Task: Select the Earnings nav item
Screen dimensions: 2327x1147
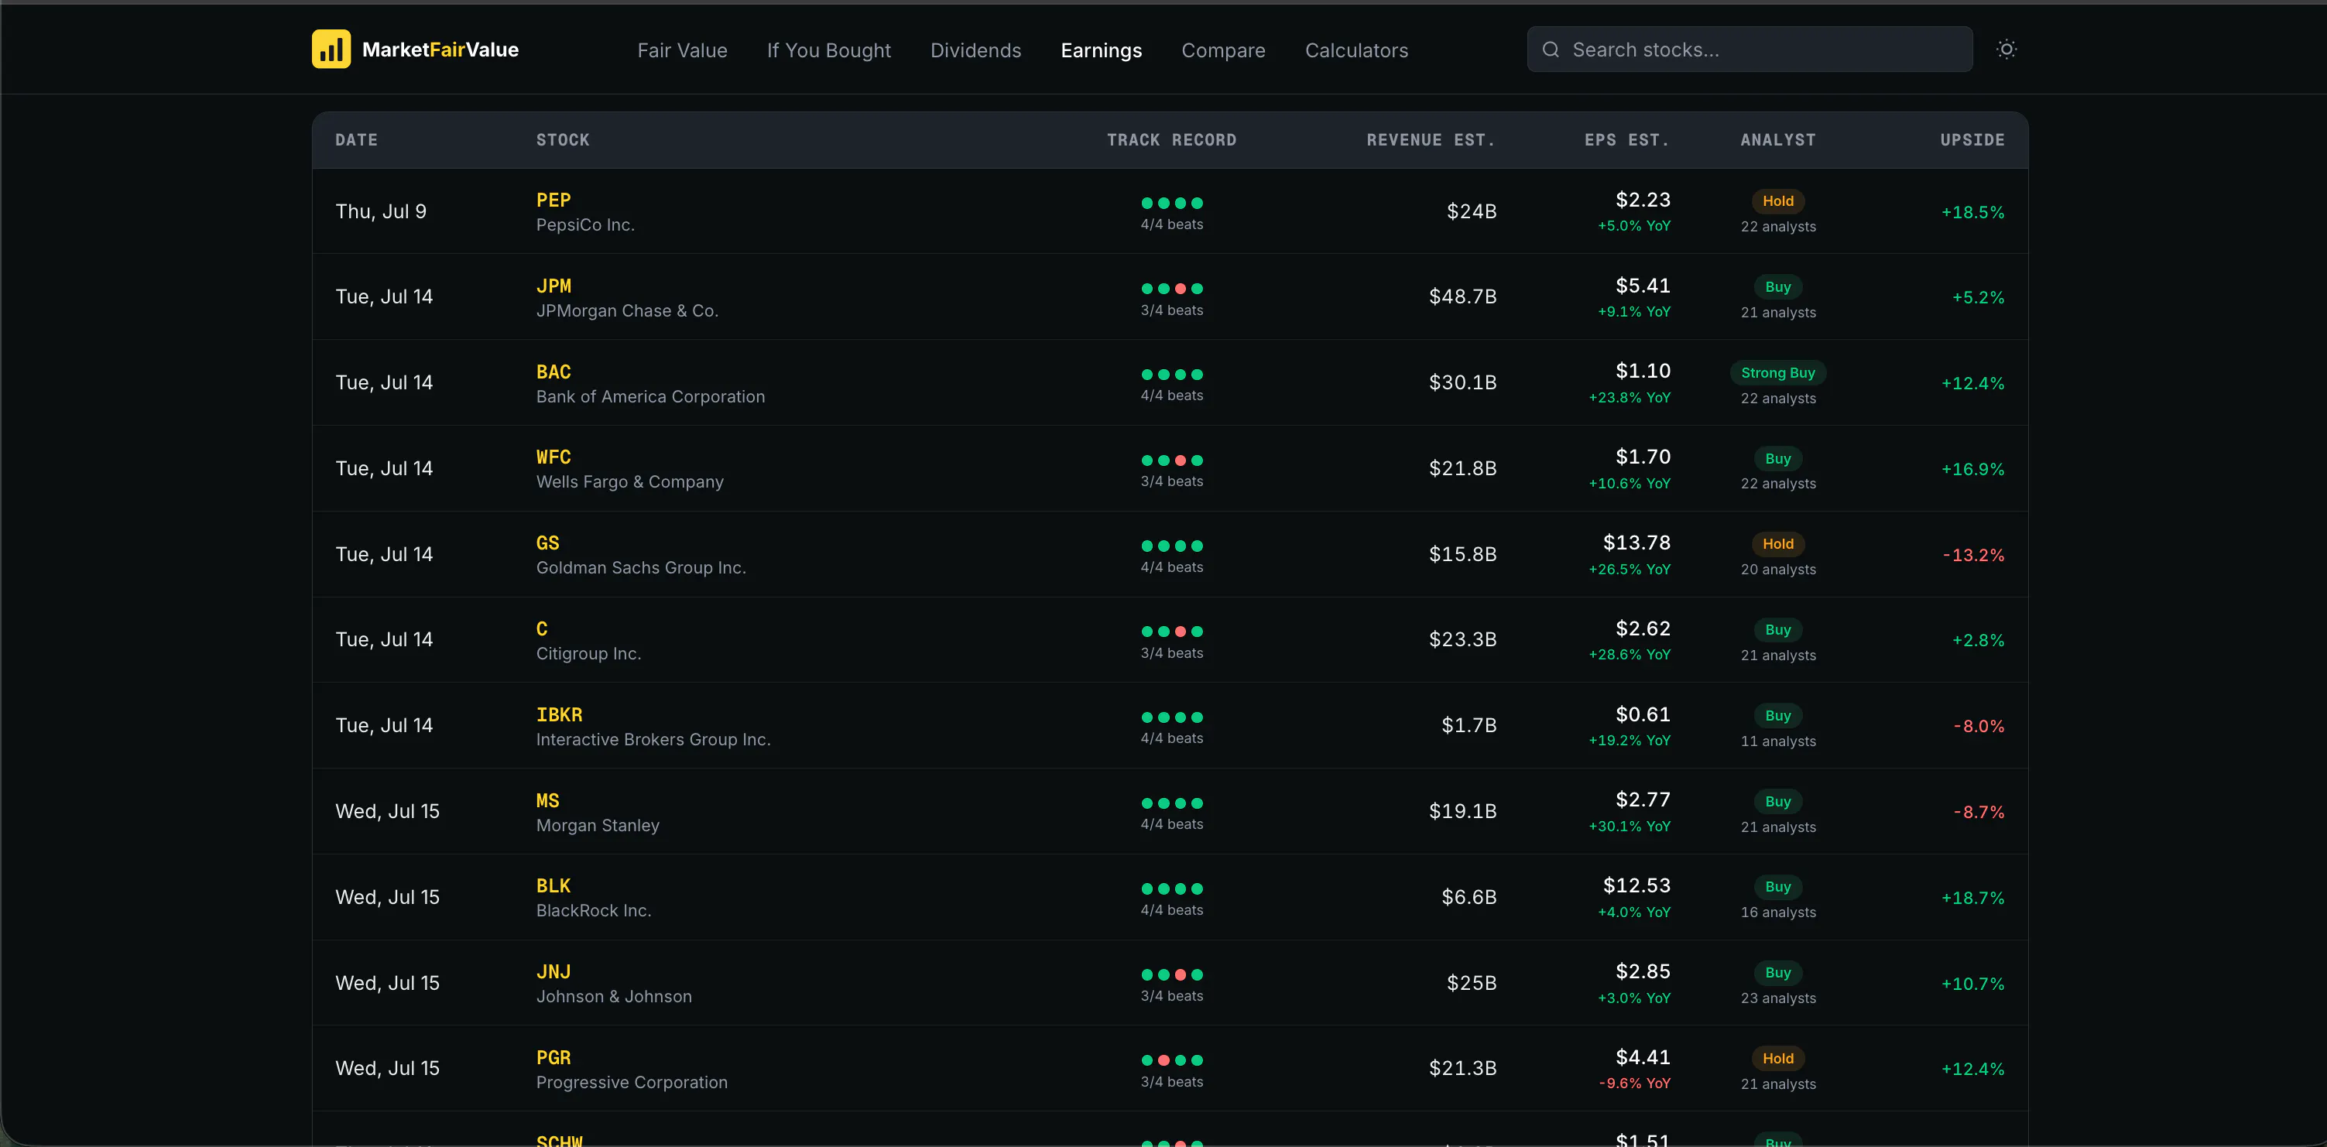Action: [1101, 50]
